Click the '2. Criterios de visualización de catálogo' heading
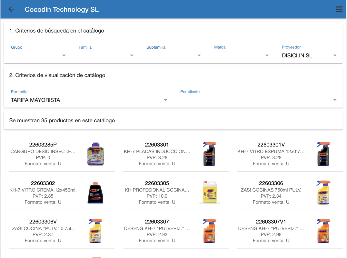The width and height of the screenshot is (347, 258). (x=57, y=75)
